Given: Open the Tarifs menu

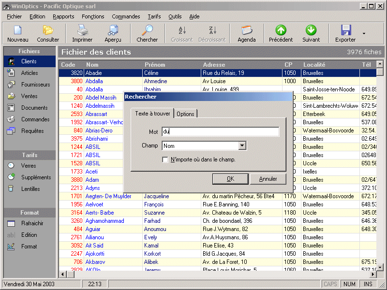Looking at the screenshot, I should 154,16.
